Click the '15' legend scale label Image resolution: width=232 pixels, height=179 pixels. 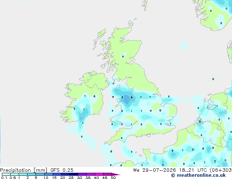[x=54, y=178]
